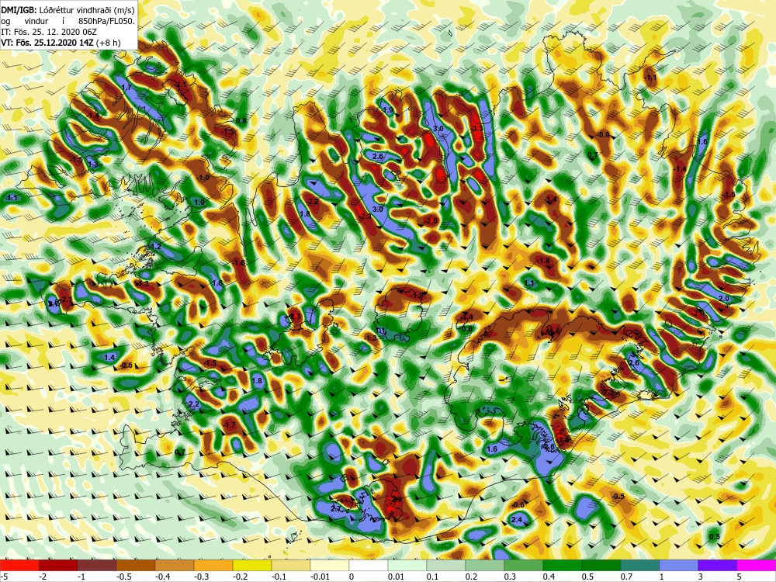
Task: Click the '-1.0' value label on the map
Action: (x=203, y=178)
